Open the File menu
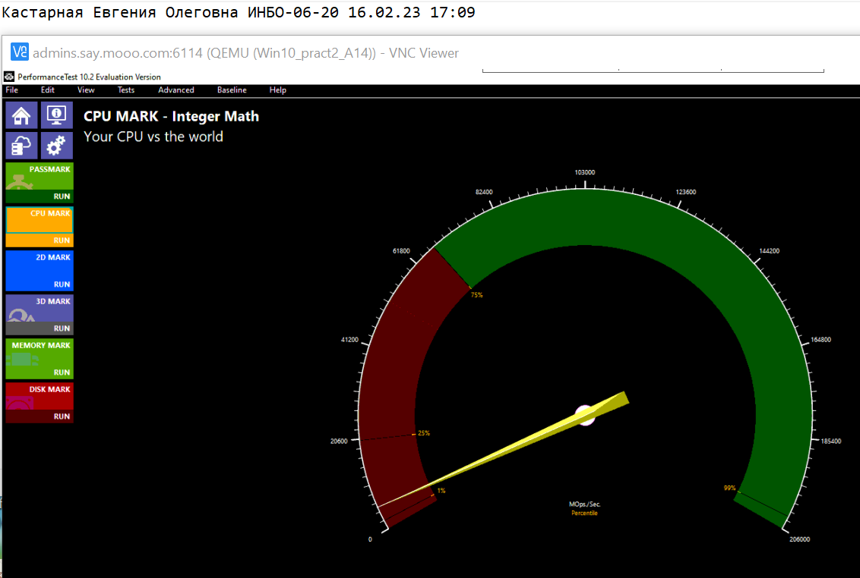Image resolution: width=860 pixels, height=578 pixels. pos(12,90)
